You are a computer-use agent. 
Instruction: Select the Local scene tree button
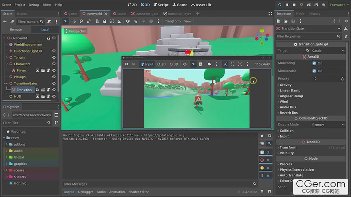[45, 29]
